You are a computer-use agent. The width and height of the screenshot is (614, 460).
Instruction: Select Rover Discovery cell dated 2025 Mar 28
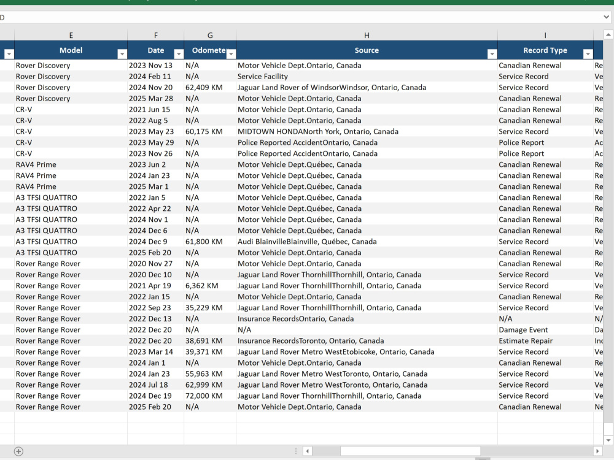(x=71, y=98)
